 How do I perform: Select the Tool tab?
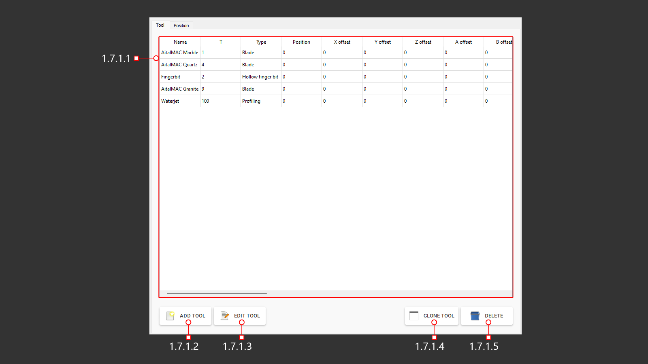click(160, 25)
